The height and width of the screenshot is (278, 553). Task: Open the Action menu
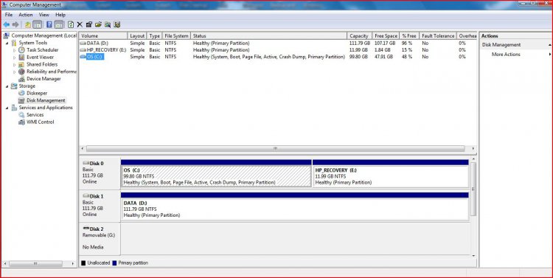26,15
